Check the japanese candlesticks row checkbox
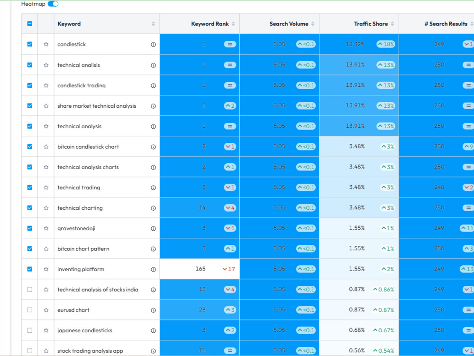This screenshot has height=356, width=474. (29, 330)
